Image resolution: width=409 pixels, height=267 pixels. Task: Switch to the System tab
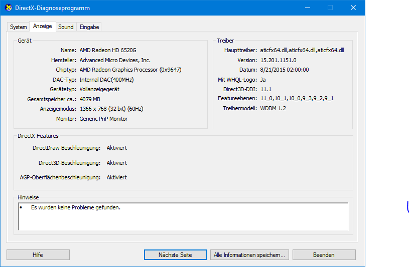click(x=18, y=27)
